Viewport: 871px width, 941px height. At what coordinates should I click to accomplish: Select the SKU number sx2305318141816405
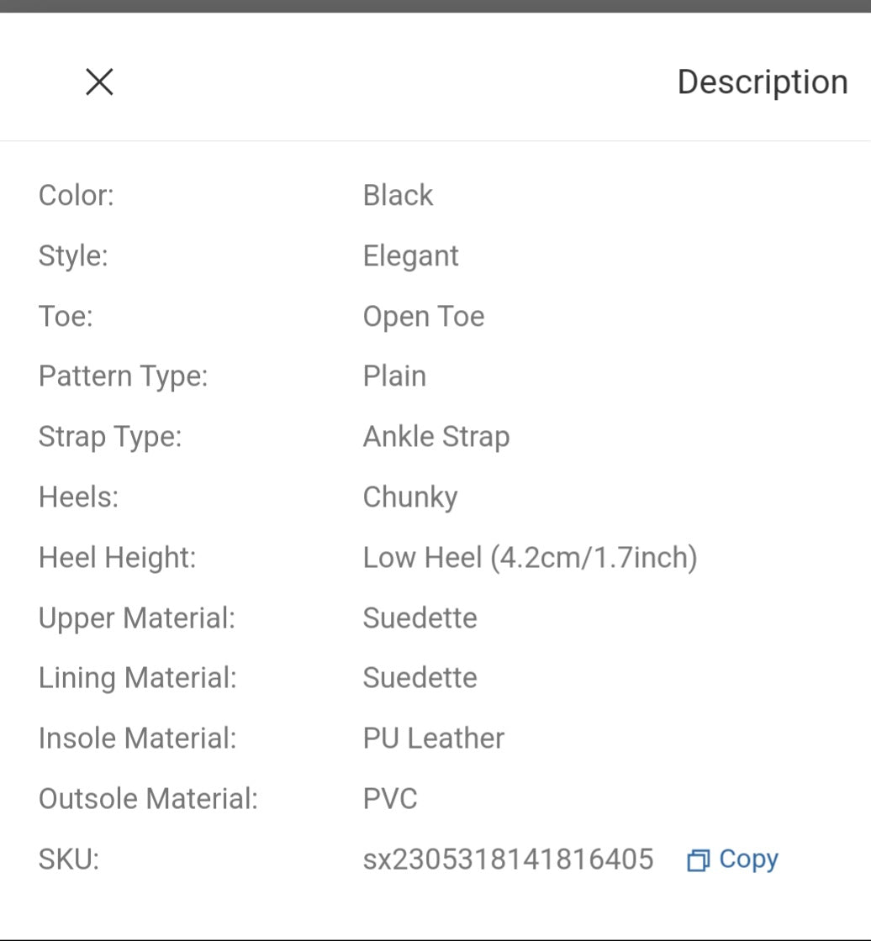point(508,860)
